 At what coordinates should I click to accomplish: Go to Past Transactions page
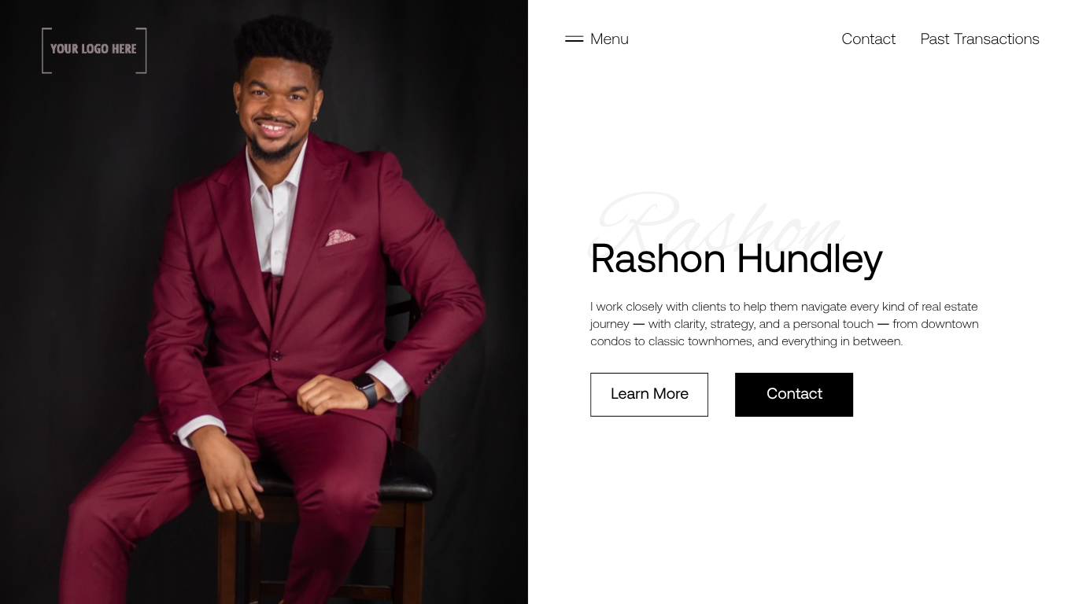point(980,39)
